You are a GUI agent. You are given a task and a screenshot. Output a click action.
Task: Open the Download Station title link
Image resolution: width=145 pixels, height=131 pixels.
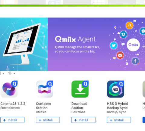(x=79, y=106)
